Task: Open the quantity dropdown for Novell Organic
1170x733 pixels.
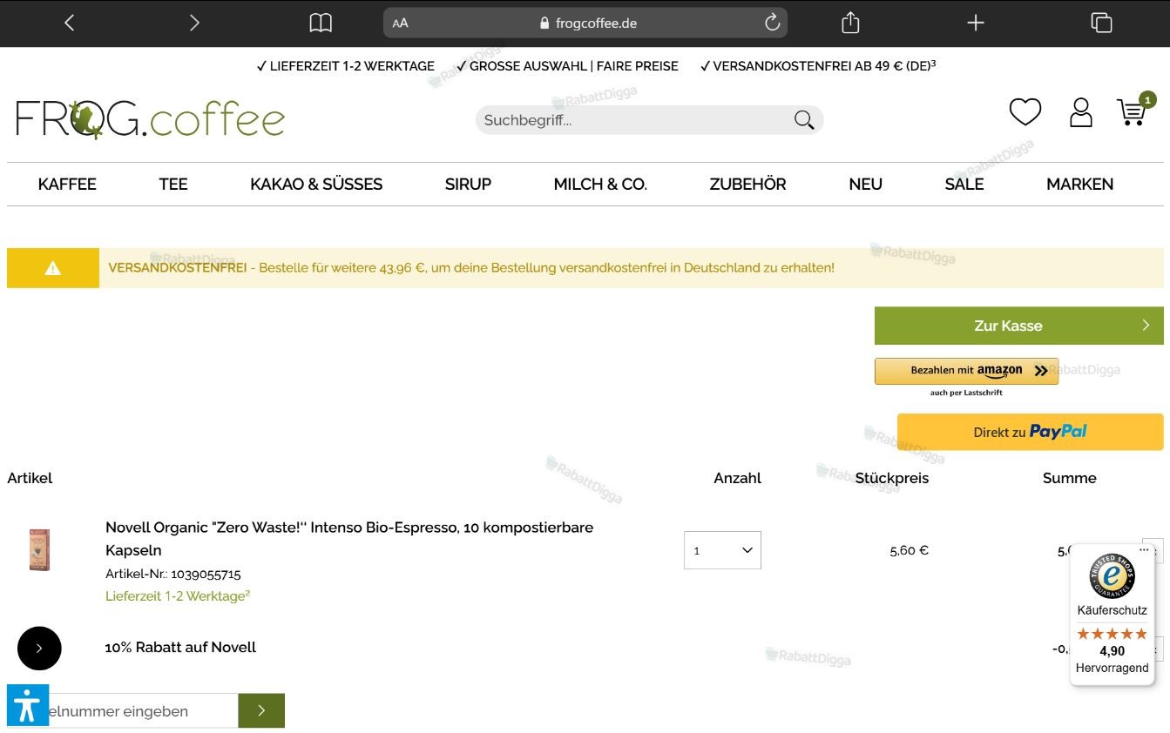Action: 722,550
